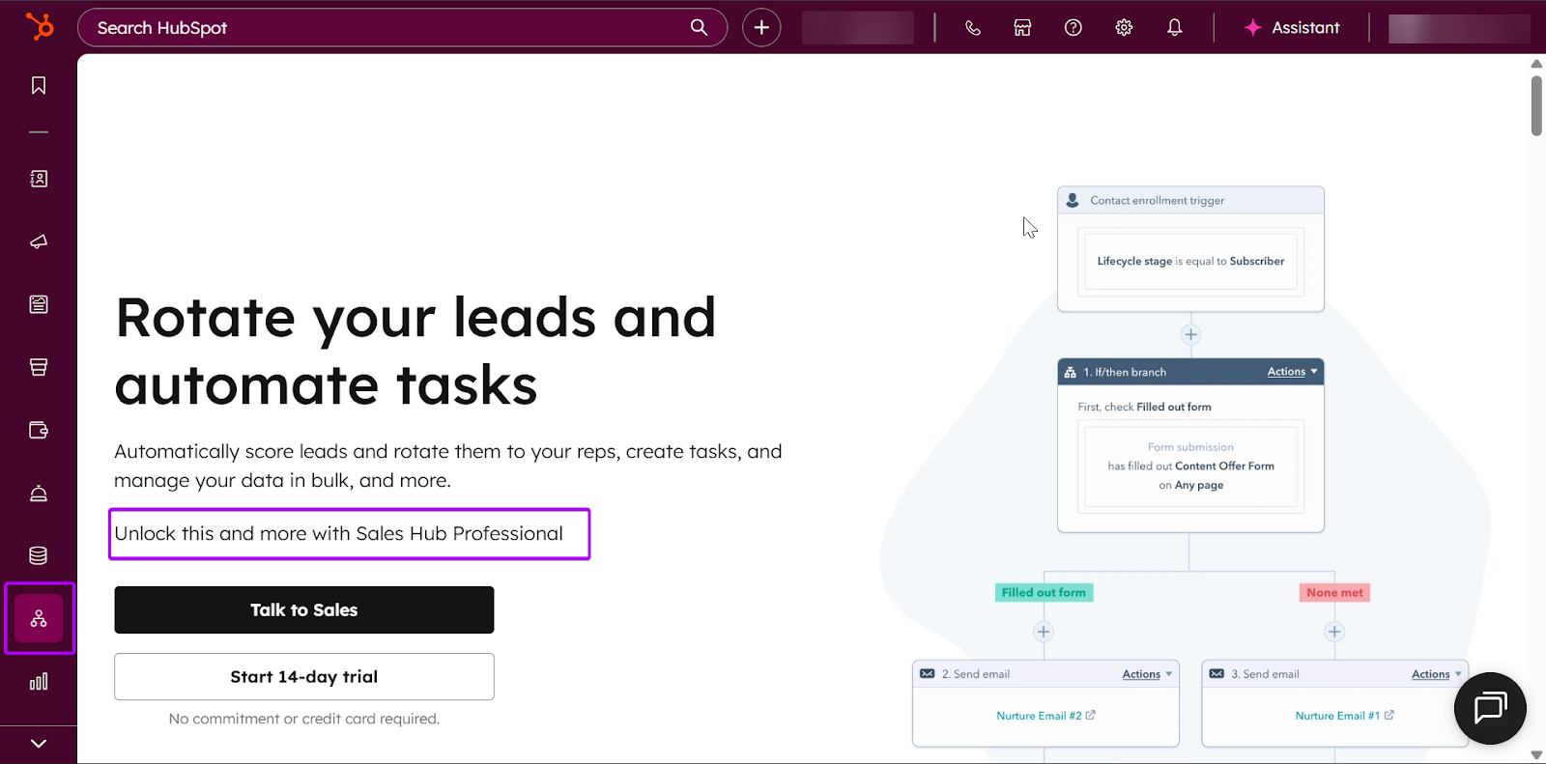Click the search magnifier icon
This screenshot has height=764, width=1546.
[x=699, y=27]
